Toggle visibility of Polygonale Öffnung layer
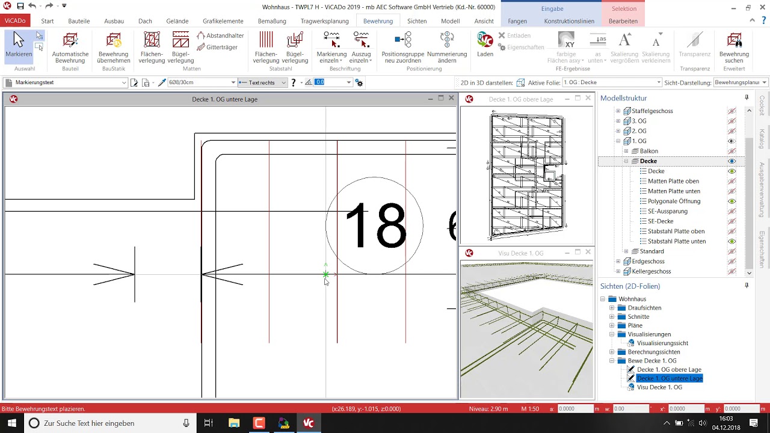Image resolution: width=770 pixels, height=433 pixels. click(x=731, y=201)
